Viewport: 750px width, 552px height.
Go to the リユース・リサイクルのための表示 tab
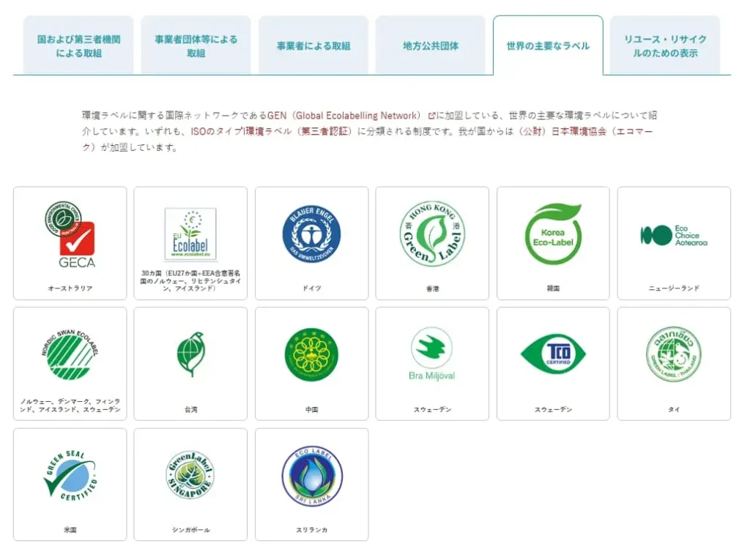tap(665, 45)
